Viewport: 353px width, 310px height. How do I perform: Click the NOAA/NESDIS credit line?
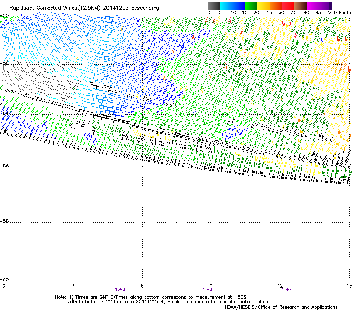281,307
